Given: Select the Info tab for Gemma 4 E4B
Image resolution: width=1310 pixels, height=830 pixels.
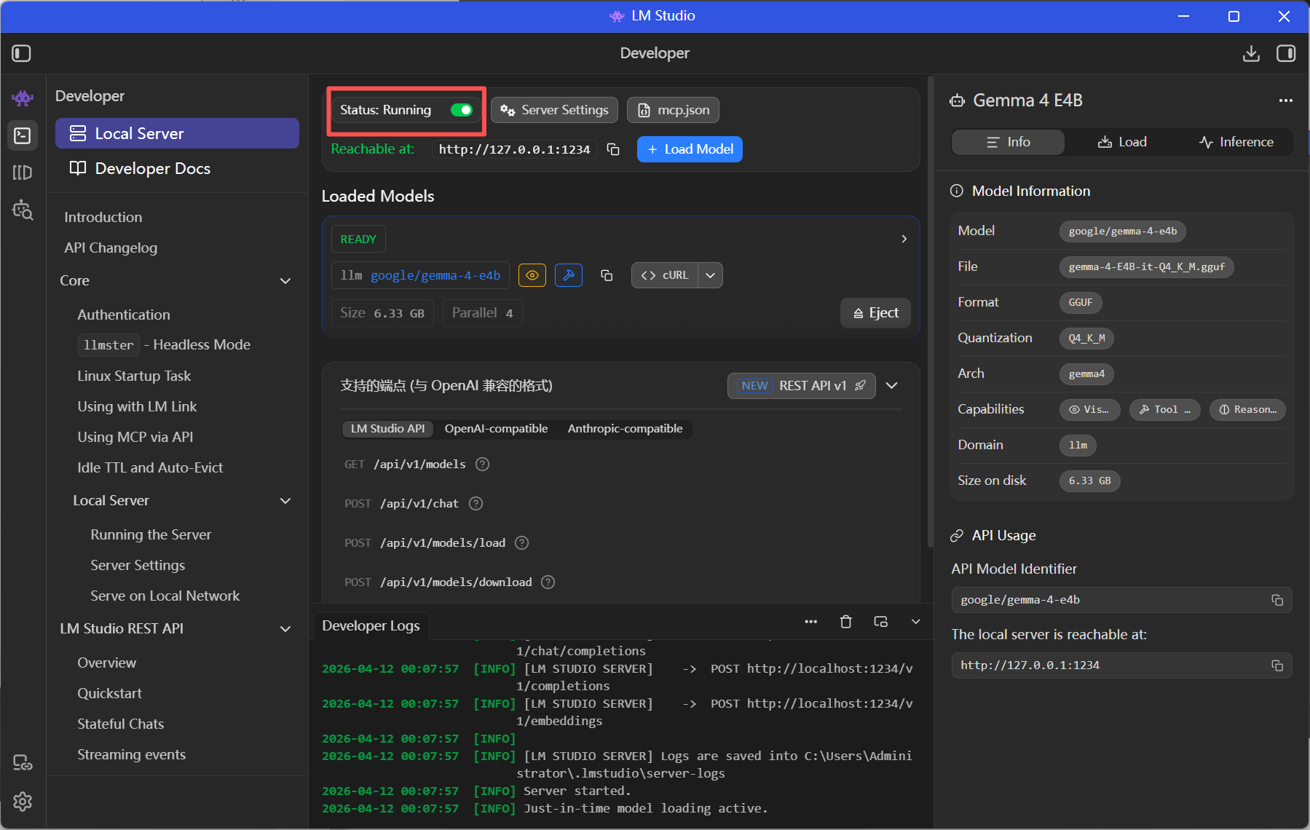Looking at the screenshot, I should (x=1008, y=142).
